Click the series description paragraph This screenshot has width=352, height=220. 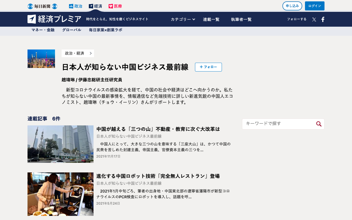coord(147,96)
